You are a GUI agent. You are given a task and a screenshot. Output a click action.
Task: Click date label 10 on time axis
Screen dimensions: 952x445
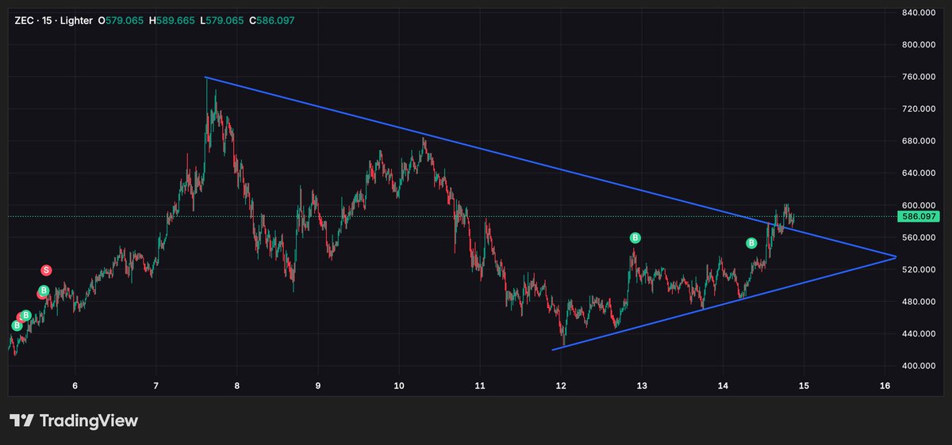tap(399, 386)
